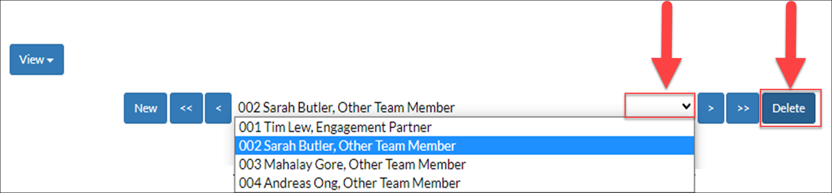Click the caret on the View button
This screenshot has height=193, width=832.
coord(50,60)
